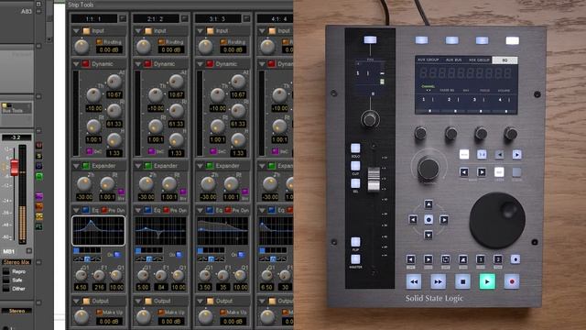Enable the Dither checkbox under Stereo Mix
The height and width of the screenshot is (330, 586).
(6, 289)
